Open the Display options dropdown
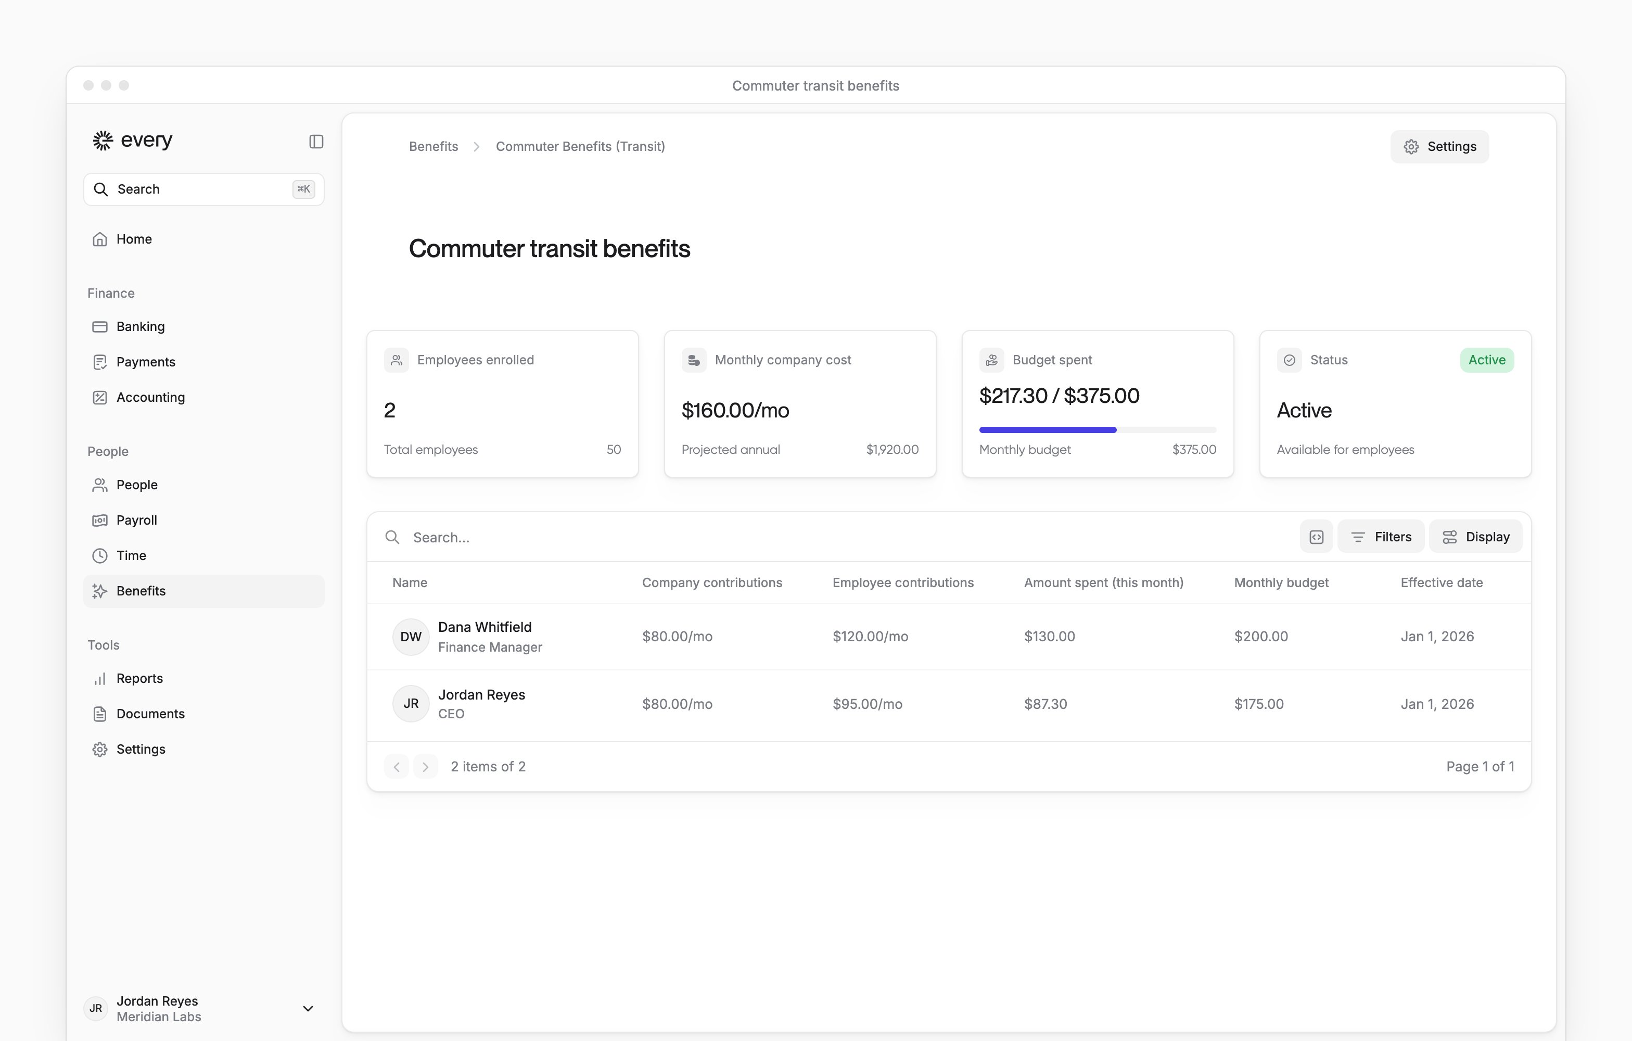The height and width of the screenshot is (1041, 1632). point(1475,537)
